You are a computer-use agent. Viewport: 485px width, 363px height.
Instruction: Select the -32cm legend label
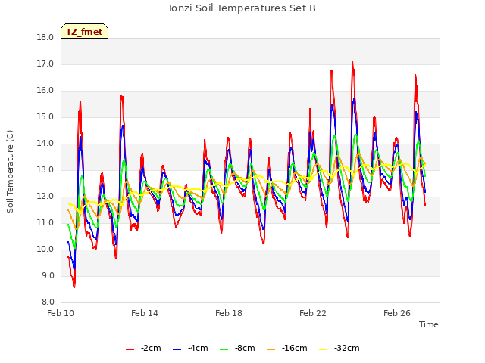pyautogui.click(x=347, y=348)
